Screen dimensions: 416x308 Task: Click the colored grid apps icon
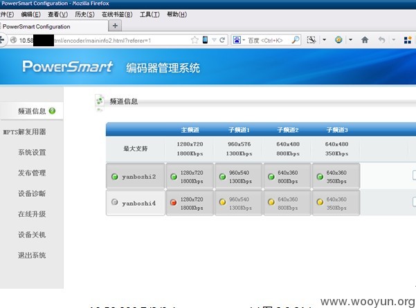click(x=408, y=40)
